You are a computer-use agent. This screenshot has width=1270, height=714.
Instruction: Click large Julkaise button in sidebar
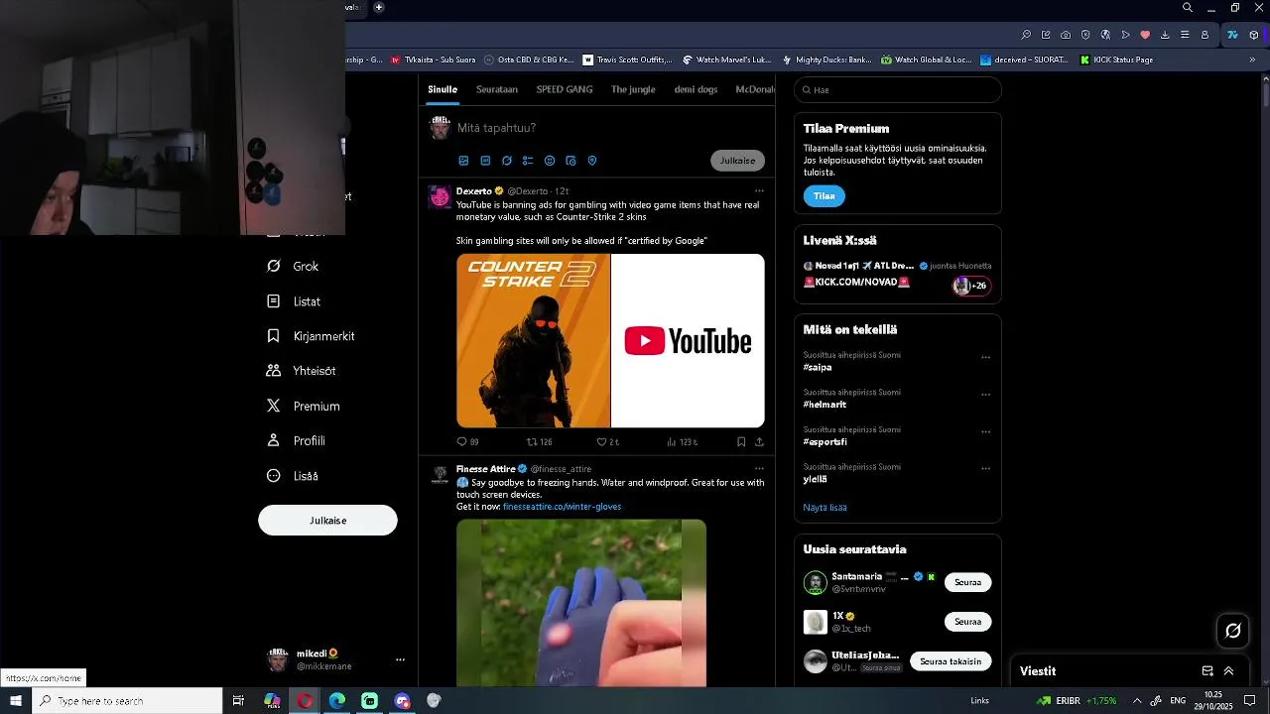327,521
